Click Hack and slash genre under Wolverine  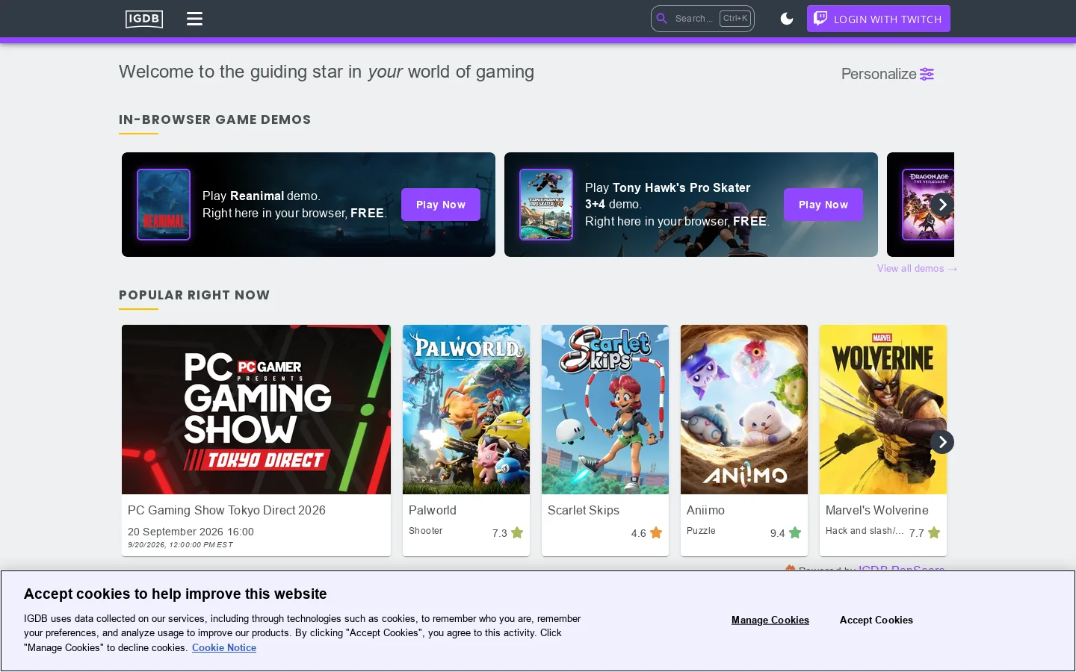(x=865, y=531)
